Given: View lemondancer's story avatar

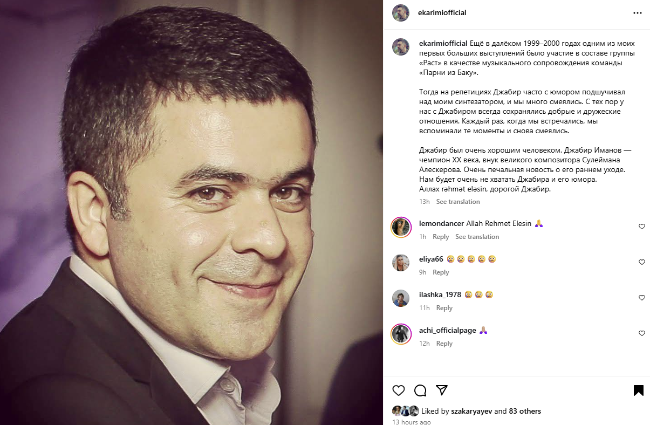Looking at the screenshot, I should tap(401, 227).
